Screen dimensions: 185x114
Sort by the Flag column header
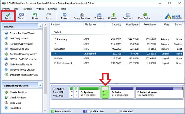point(163,25)
